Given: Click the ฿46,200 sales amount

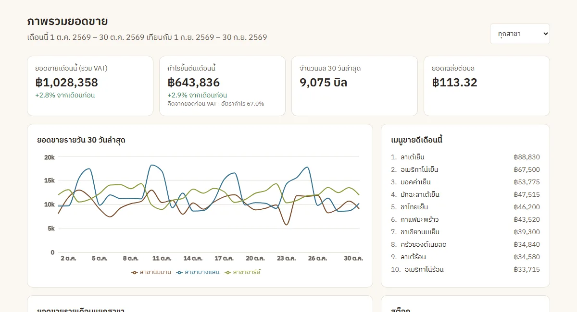Looking at the screenshot, I should pos(527,207).
